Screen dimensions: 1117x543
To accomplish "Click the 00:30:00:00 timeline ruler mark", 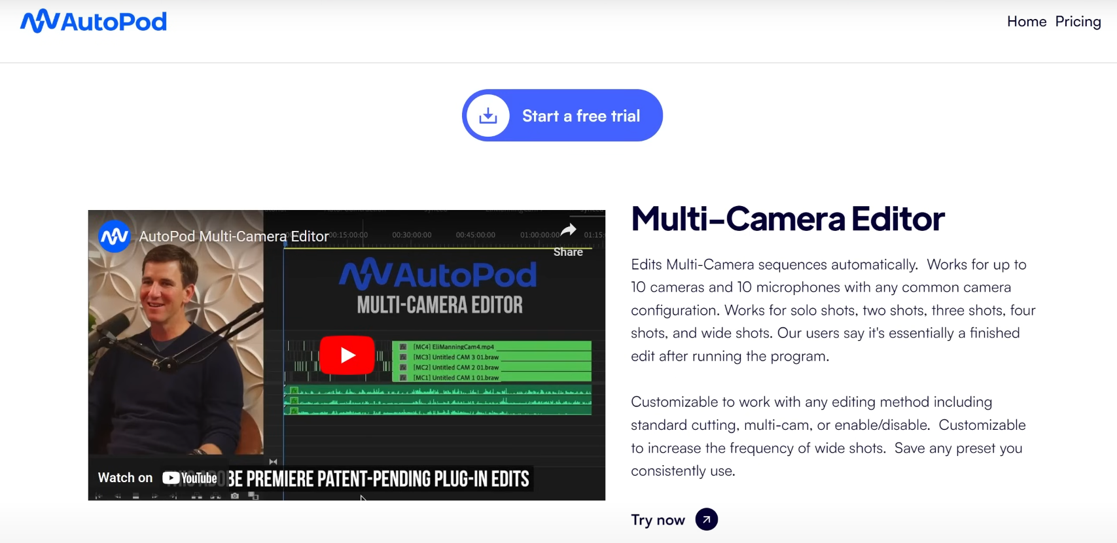I will pyautogui.click(x=412, y=235).
